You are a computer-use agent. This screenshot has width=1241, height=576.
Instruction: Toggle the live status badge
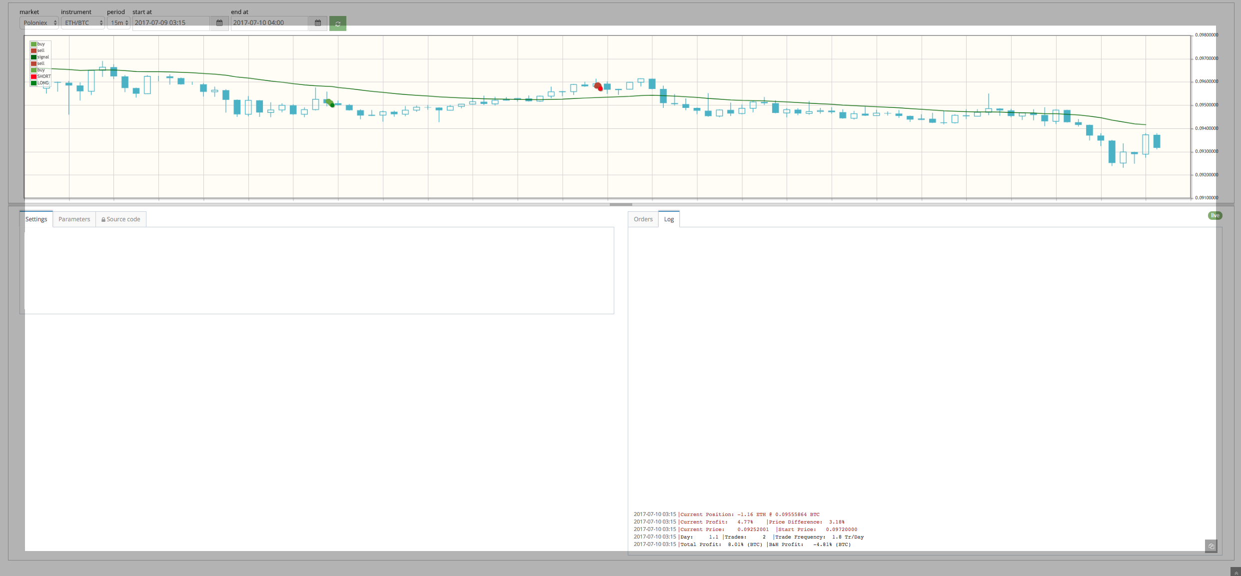point(1215,216)
